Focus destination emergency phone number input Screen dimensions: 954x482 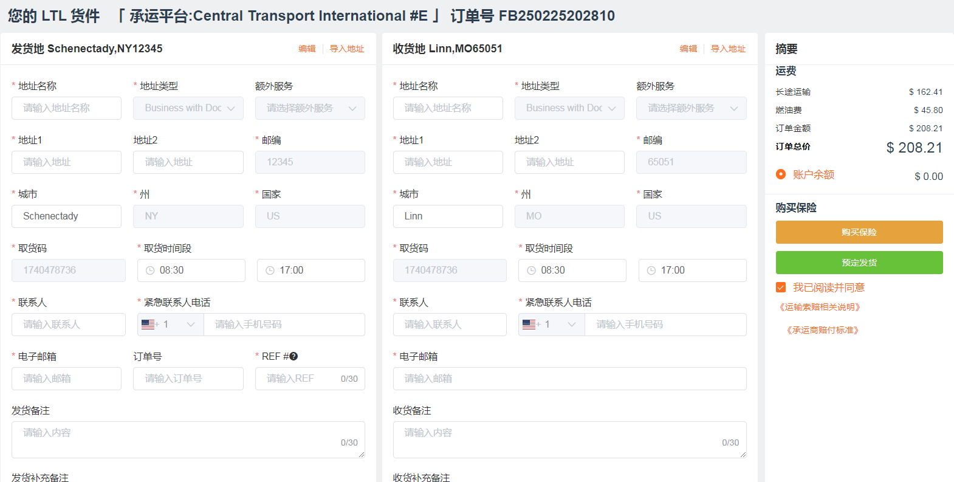665,325
